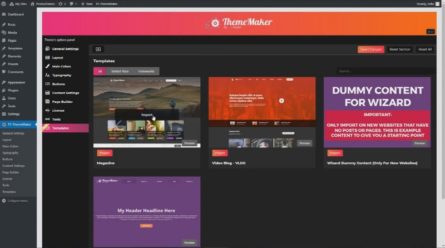445x248 pixels.
Task: Click General Settings icon in options panel
Action: pos(47,49)
